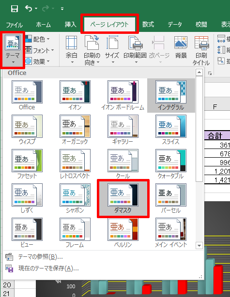The height and width of the screenshot is (297, 230).
Task: Click the theme gallery scroll down arrow
Action: click(199, 246)
